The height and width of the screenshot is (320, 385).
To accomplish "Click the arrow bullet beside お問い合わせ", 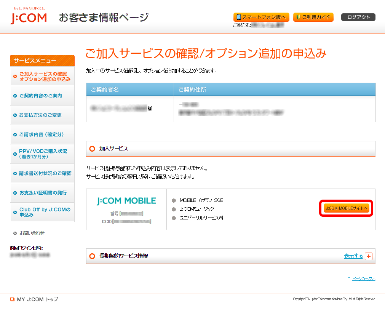I will 15,233.
